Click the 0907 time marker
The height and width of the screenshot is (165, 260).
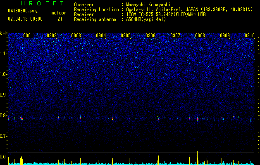click(175, 35)
